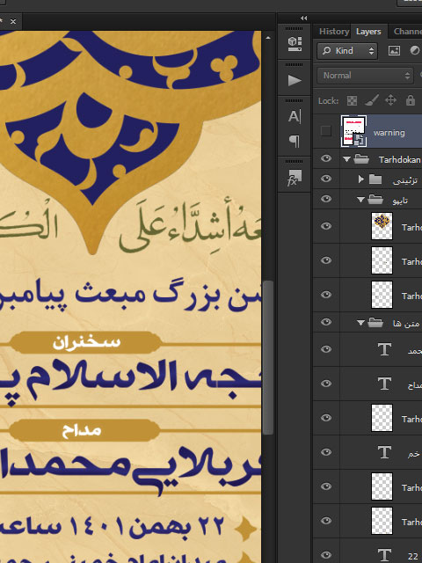Close the open document tab

pos(13,21)
